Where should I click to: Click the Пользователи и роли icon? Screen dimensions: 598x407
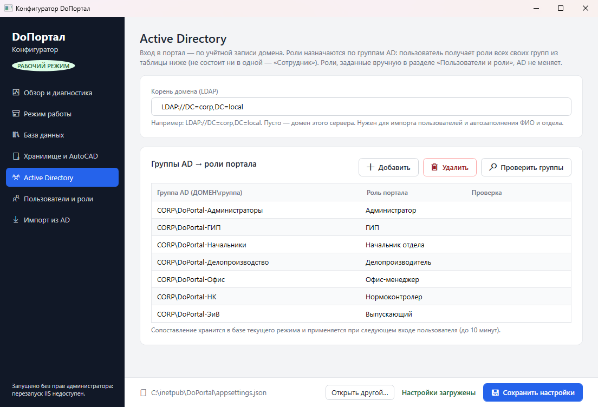pyautogui.click(x=16, y=199)
